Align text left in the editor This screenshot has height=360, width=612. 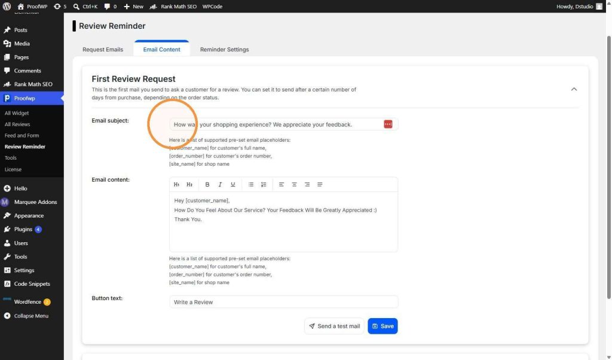tap(281, 184)
